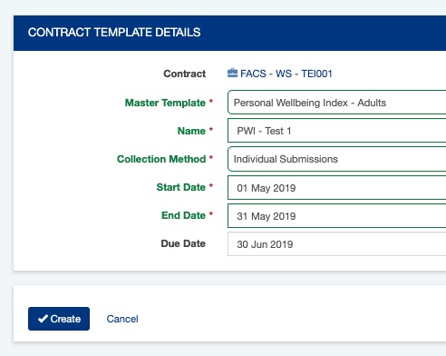Viewport: 446px width, 356px height.
Task: Click the End Date label
Action: point(183,215)
